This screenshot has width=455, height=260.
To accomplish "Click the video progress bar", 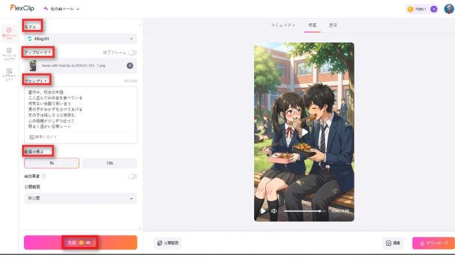I will (302, 211).
